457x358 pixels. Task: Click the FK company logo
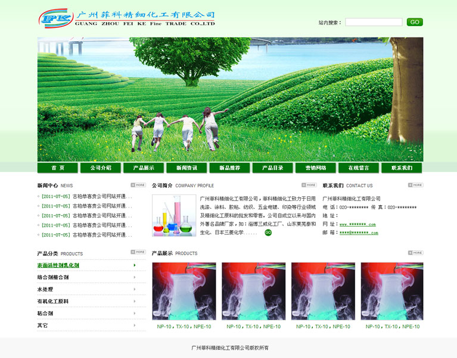pyautogui.click(x=54, y=18)
